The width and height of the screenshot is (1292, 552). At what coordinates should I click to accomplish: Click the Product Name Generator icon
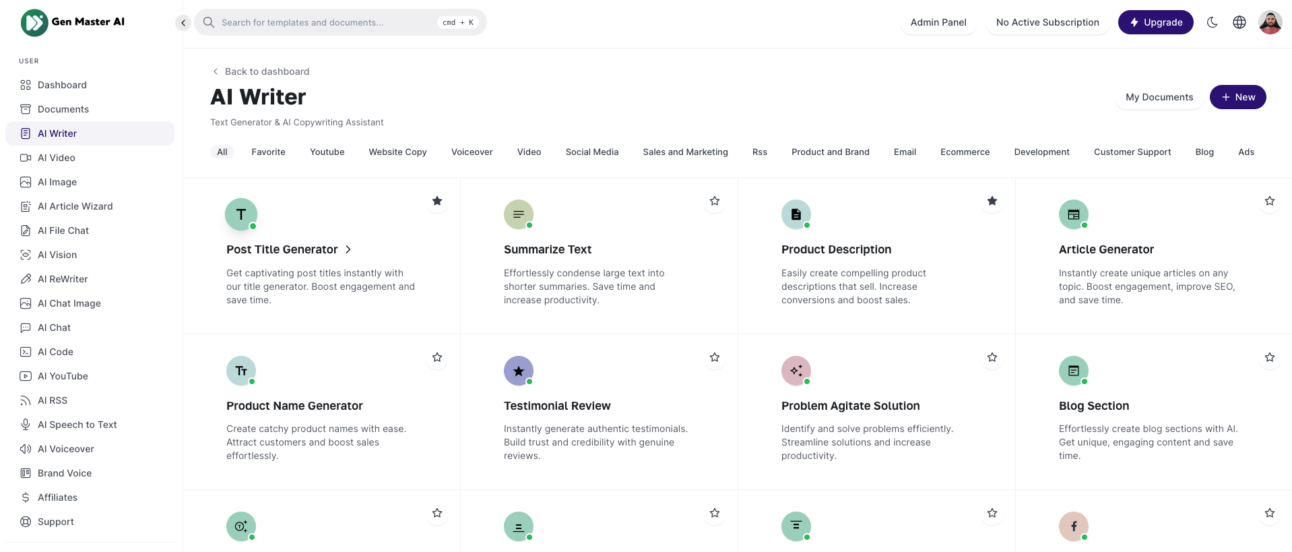(x=240, y=371)
